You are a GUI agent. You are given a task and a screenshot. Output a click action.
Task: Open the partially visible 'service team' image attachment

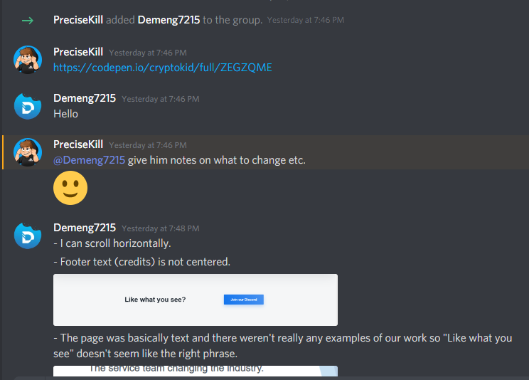click(196, 371)
